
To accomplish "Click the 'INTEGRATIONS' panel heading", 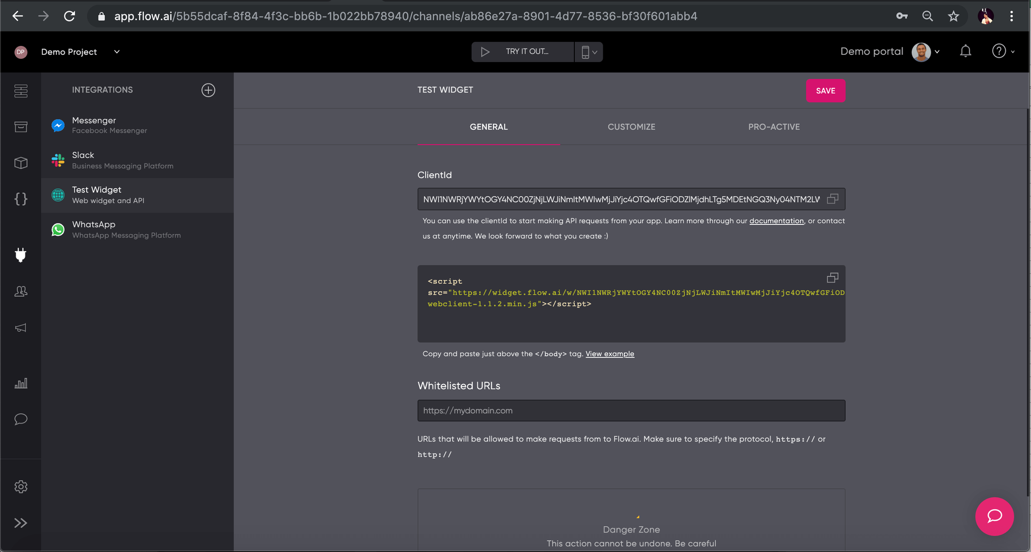I will 102,90.
